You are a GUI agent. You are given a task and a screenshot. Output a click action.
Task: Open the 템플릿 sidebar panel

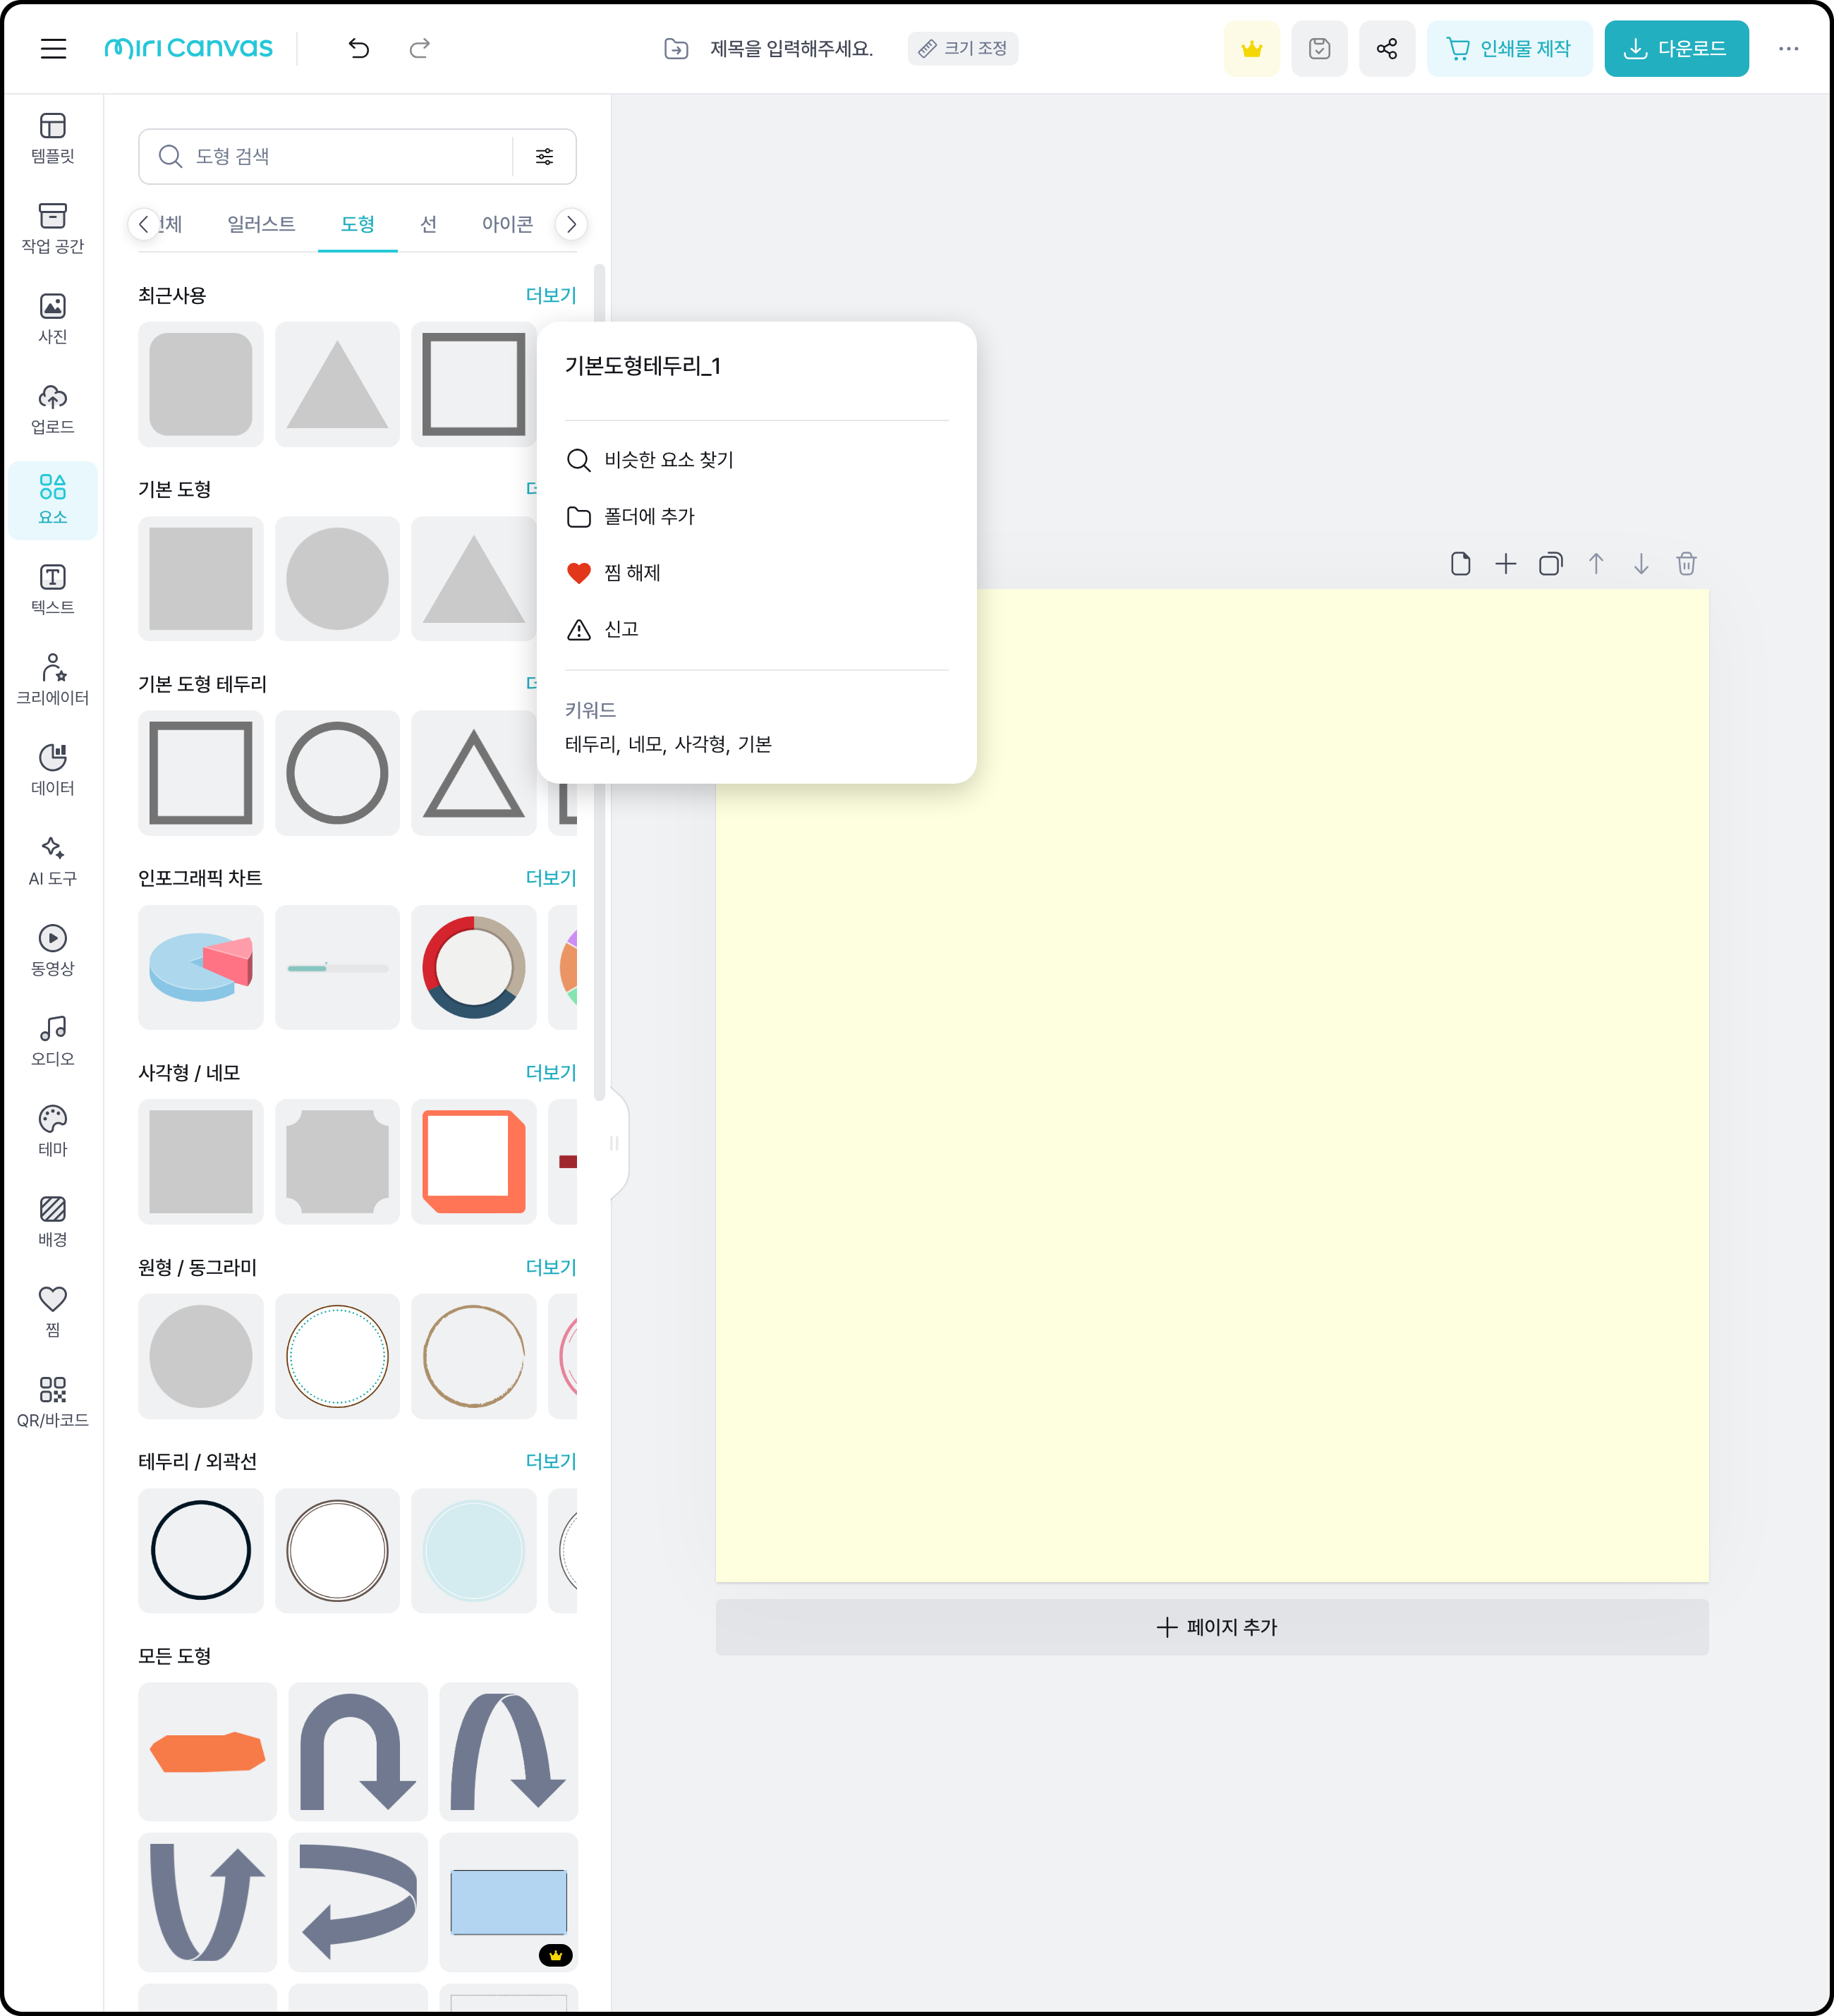click(x=53, y=138)
